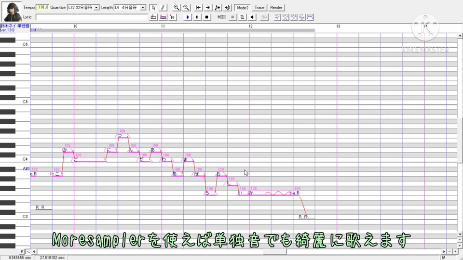Click the C5 piano key
Image resolution: width=463 pixels, height=260 pixels.
pyautogui.click(x=15, y=102)
